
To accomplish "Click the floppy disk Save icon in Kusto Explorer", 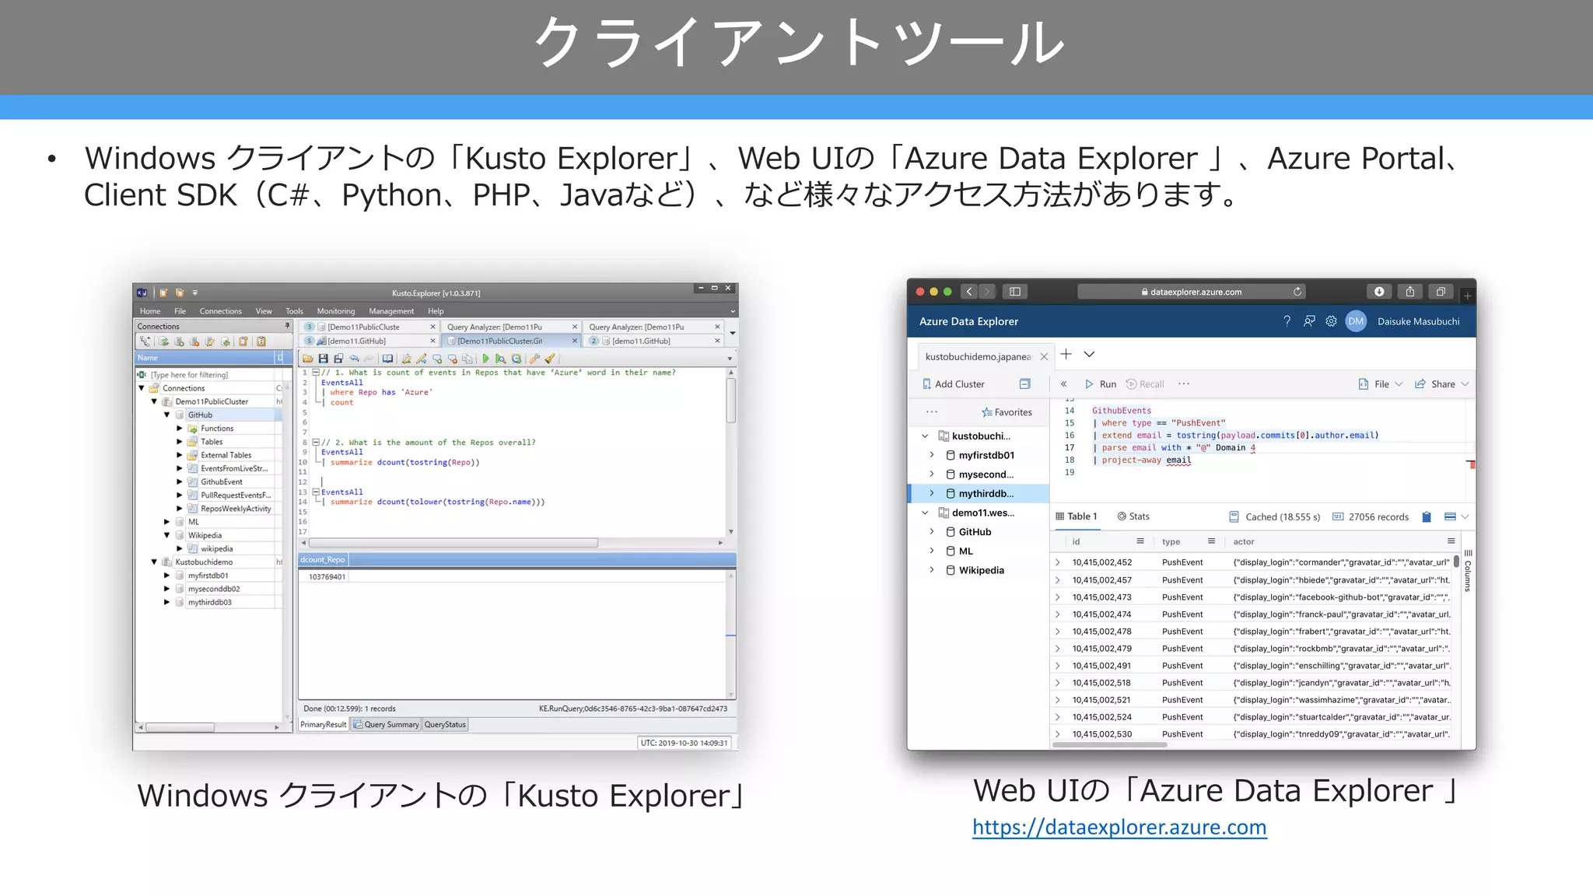I will (324, 359).
